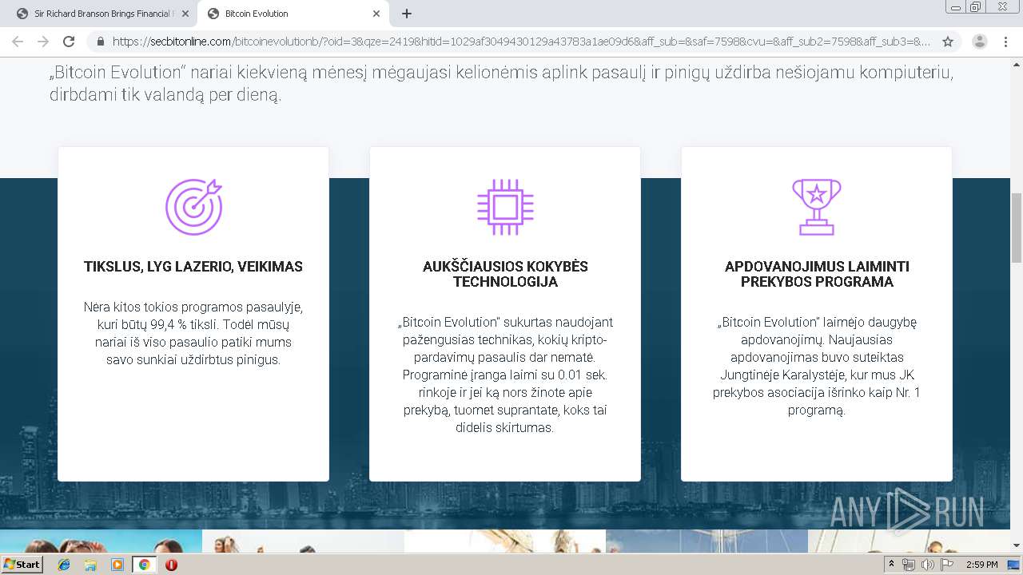Bookmark this page with the star
The image size is (1023, 575).
948,42
